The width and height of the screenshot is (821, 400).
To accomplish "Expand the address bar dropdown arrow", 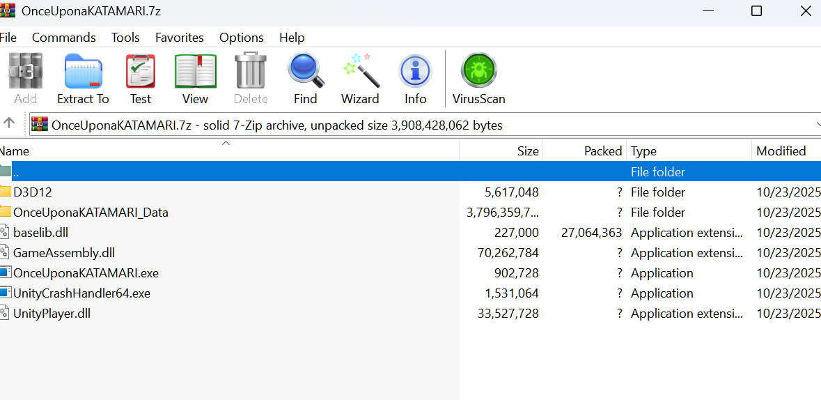I will pyautogui.click(x=818, y=124).
